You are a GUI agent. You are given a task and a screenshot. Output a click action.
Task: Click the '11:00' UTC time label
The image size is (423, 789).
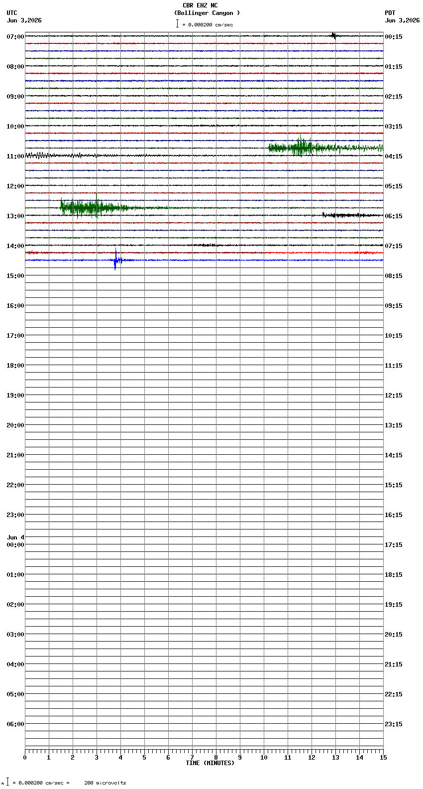(x=15, y=156)
